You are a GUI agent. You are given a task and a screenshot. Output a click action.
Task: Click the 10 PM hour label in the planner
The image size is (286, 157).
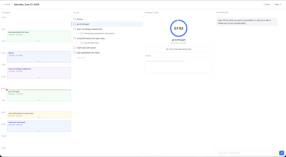4,136
